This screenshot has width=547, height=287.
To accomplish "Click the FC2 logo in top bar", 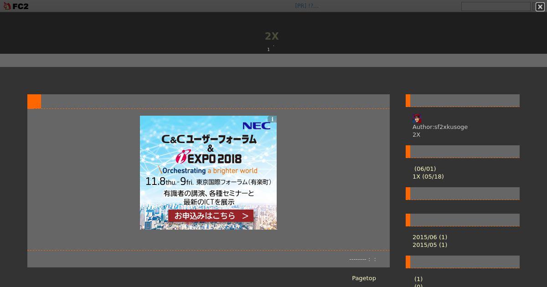I will point(16,6).
